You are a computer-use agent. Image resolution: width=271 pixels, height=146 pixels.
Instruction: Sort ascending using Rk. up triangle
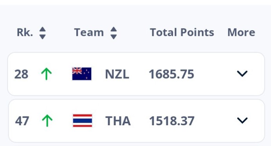point(43,29)
